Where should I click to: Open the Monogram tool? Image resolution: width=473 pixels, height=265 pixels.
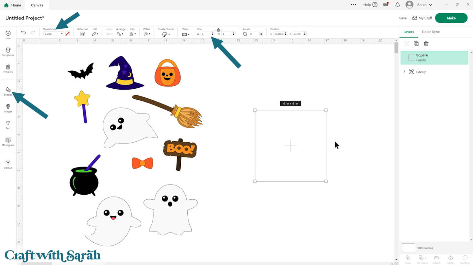pyautogui.click(x=8, y=142)
